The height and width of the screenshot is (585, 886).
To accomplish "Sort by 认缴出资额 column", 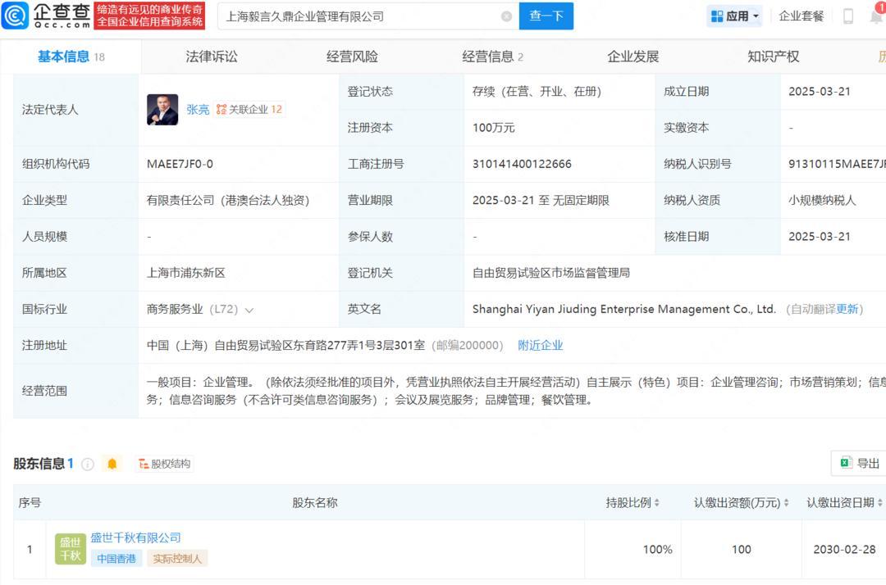I will click(x=741, y=503).
